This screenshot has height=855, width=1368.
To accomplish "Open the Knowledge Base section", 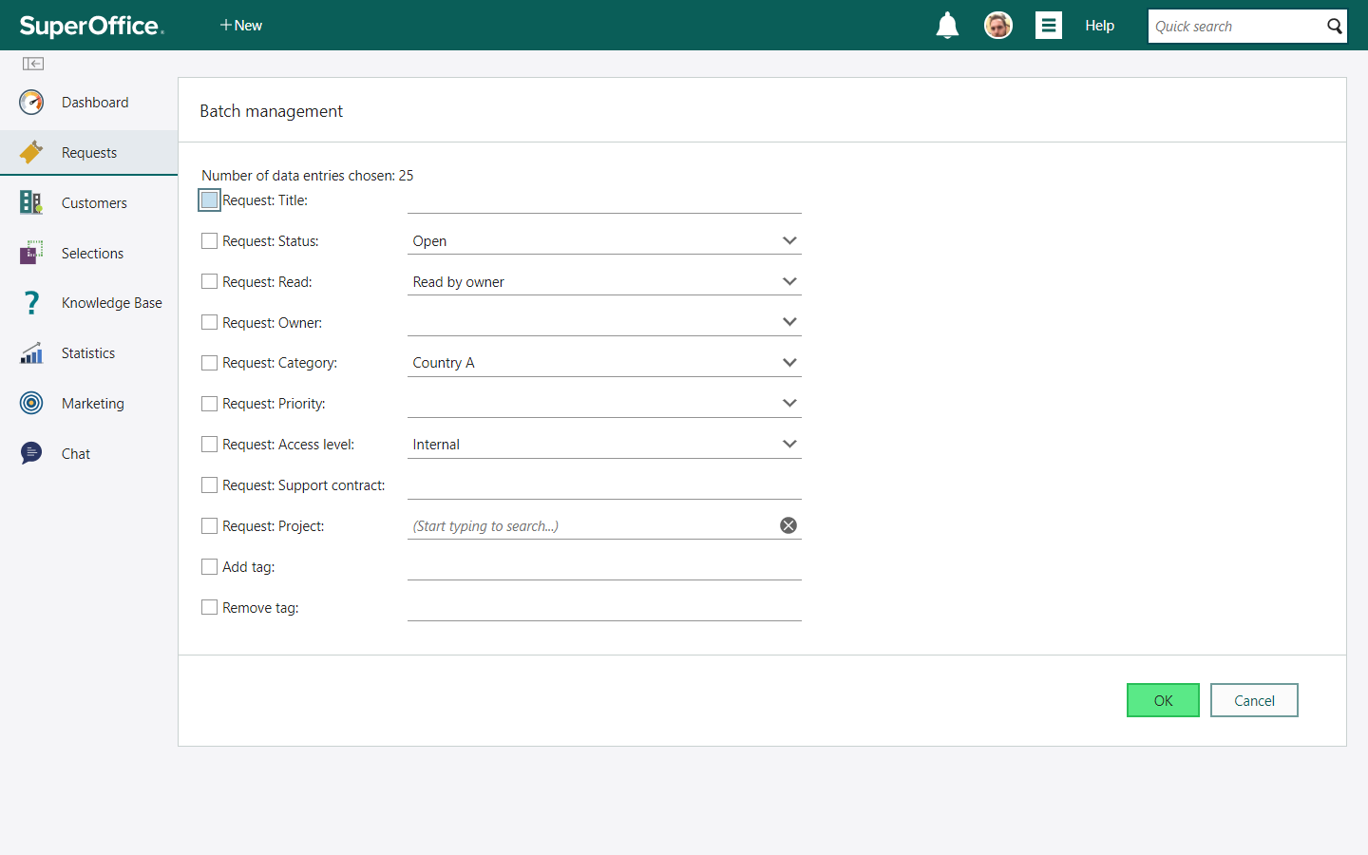I will tap(112, 303).
